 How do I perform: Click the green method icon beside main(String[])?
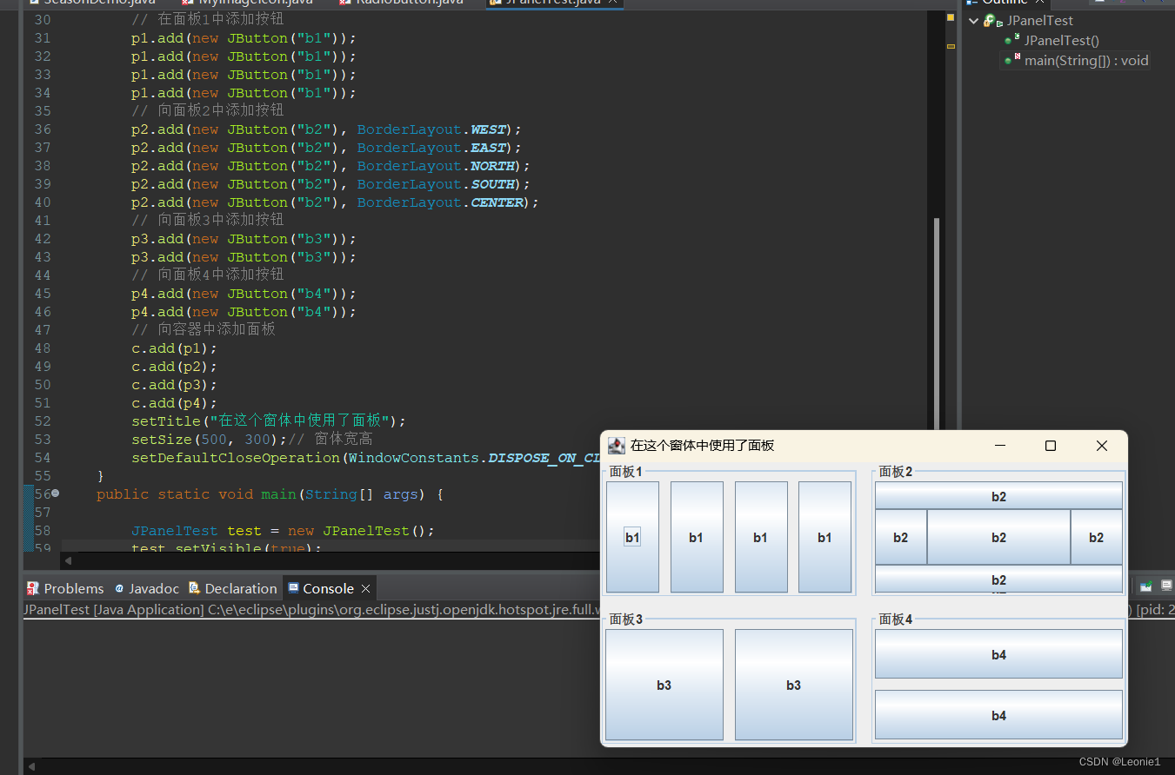pos(1007,60)
